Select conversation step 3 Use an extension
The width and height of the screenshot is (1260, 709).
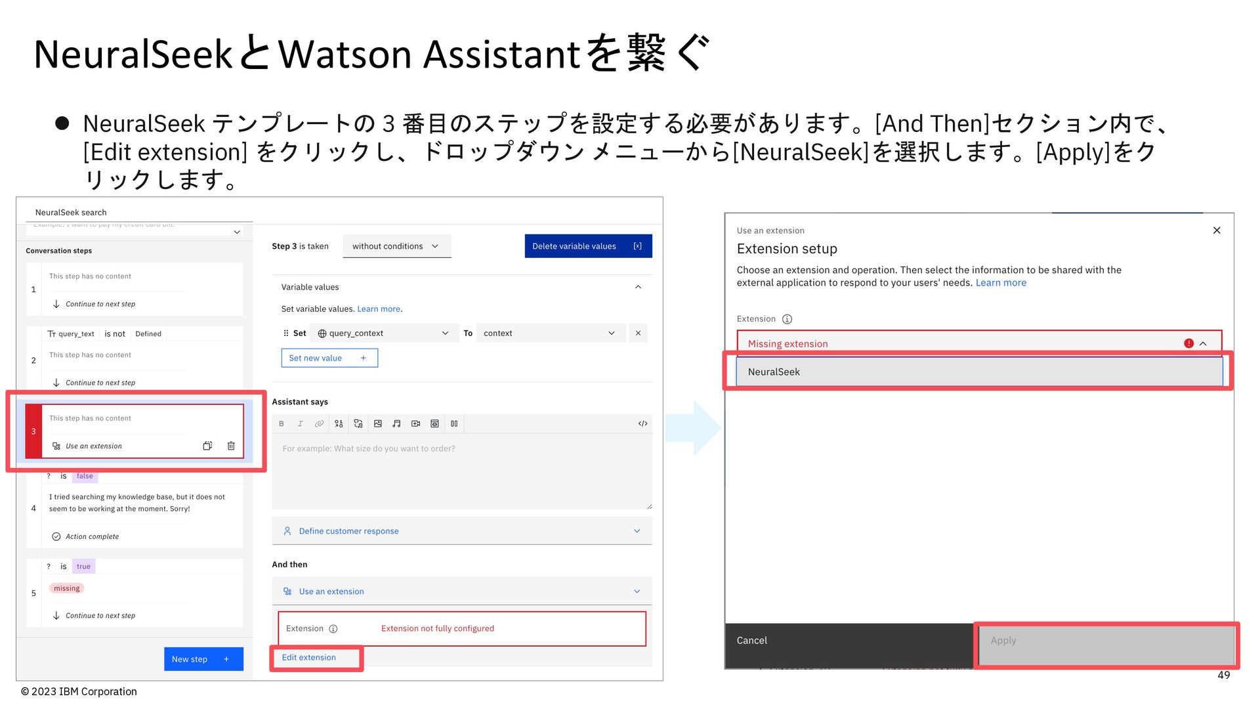click(x=135, y=431)
